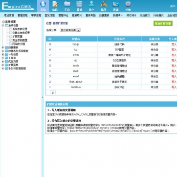Click the tongji variable name cell
Screen dimensions: 177x177
pos(76,44)
